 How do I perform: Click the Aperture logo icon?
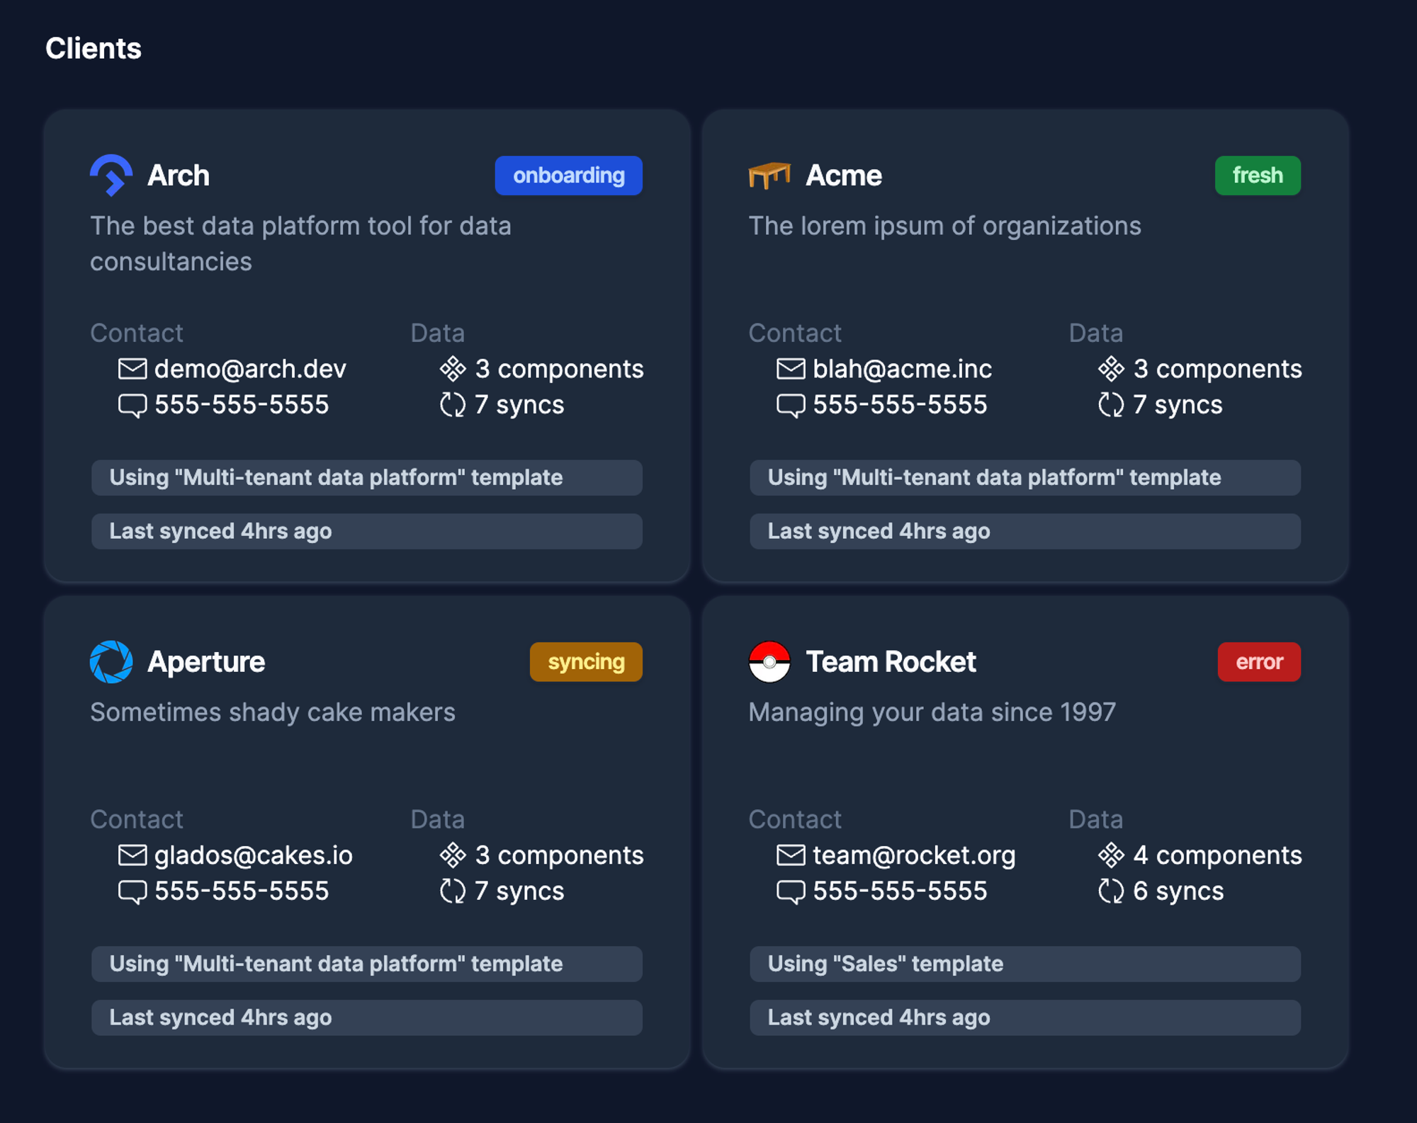click(x=111, y=661)
